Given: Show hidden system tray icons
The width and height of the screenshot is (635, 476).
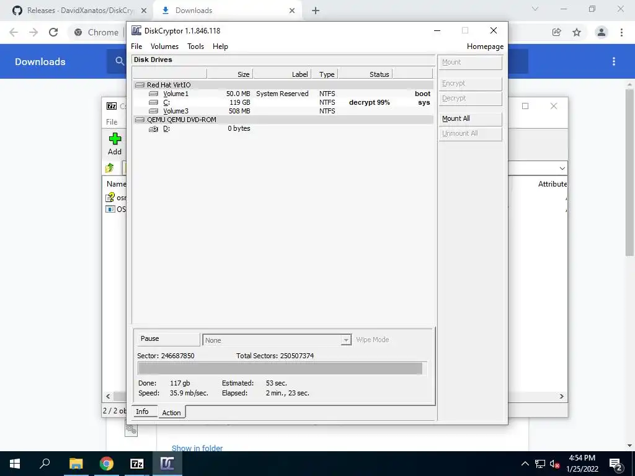Looking at the screenshot, I should [525, 464].
